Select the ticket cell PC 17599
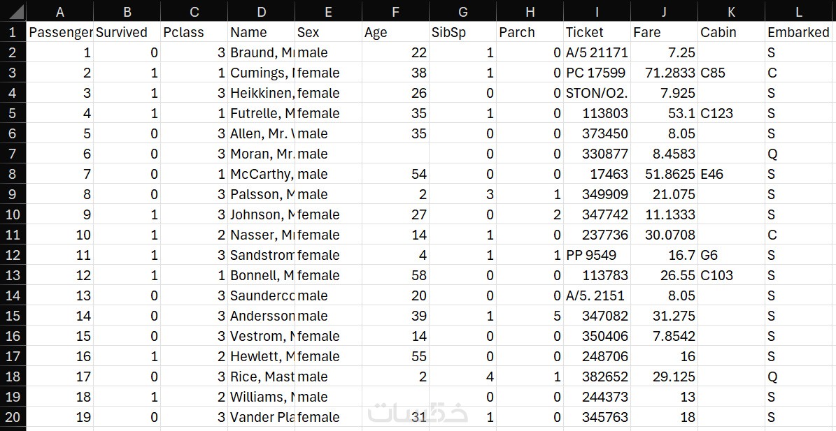 coord(597,73)
